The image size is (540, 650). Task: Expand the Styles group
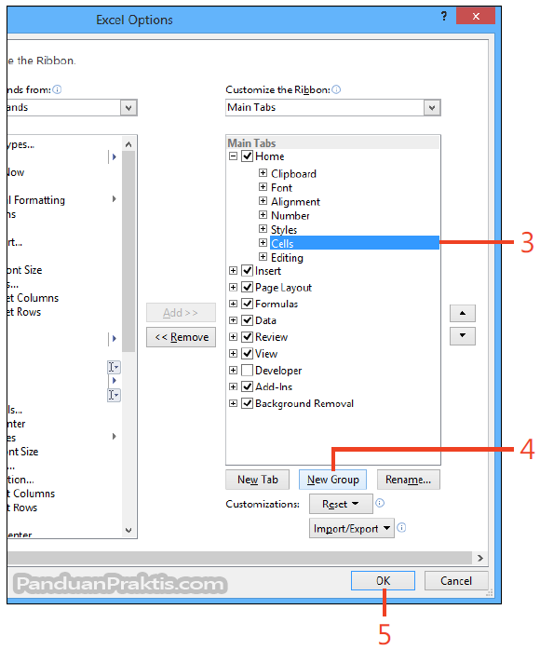(263, 229)
